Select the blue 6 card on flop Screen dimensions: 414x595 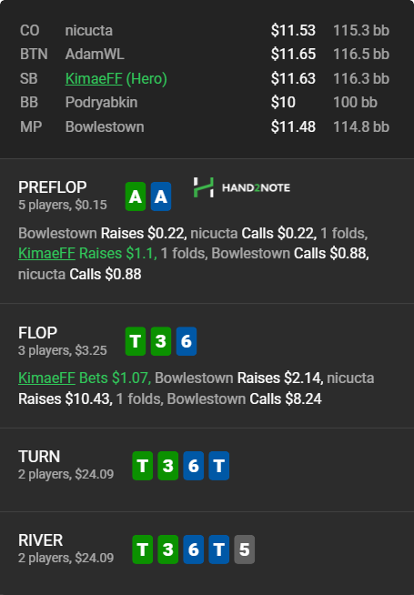[x=187, y=341]
